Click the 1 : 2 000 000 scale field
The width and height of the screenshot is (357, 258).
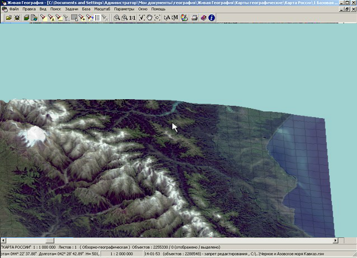coord(122,254)
